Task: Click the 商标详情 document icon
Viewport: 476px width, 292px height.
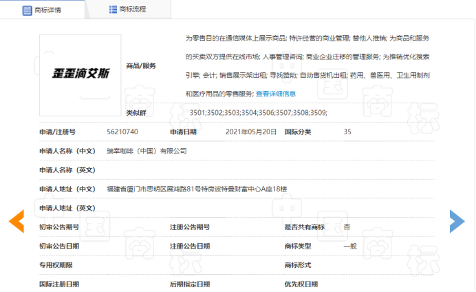Action: 27,10
